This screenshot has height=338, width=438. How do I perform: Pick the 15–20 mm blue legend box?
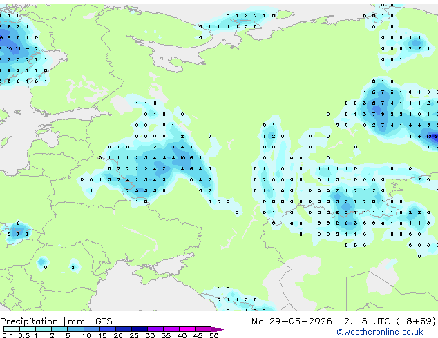point(108,329)
